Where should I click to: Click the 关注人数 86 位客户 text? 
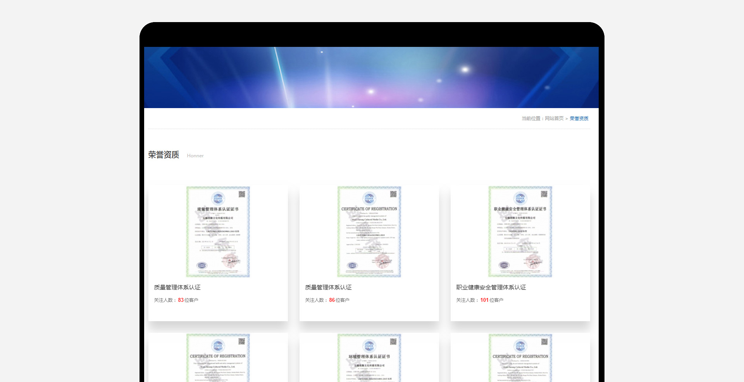pyautogui.click(x=327, y=300)
